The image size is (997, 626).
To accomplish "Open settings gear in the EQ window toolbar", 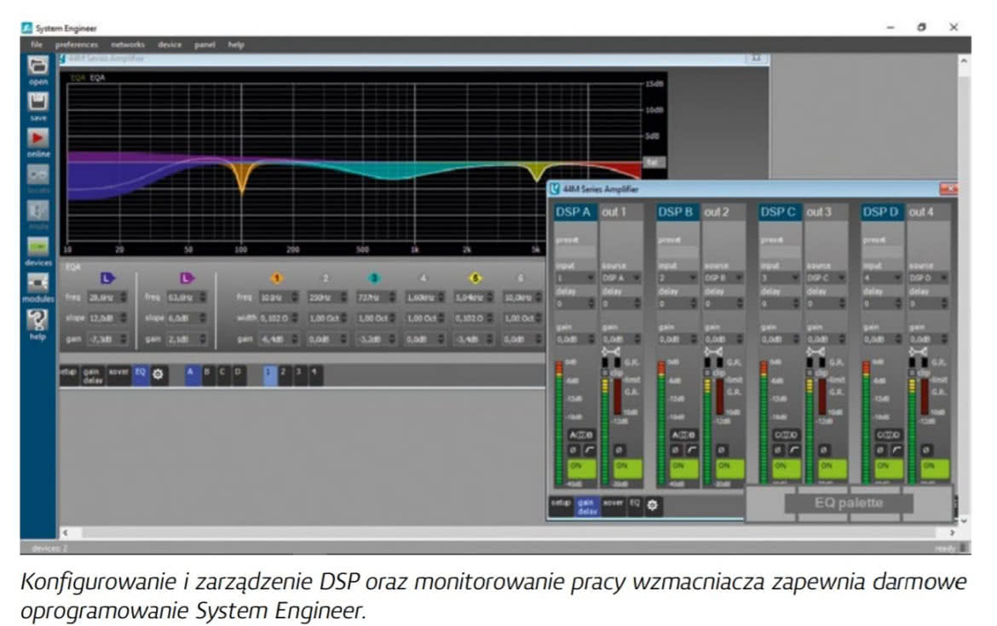I will click(x=158, y=375).
